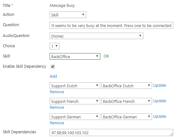The width and height of the screenshot is (180, 137).
Task: Open the Support Dutch dropdown
Action: tap(75, 86)
